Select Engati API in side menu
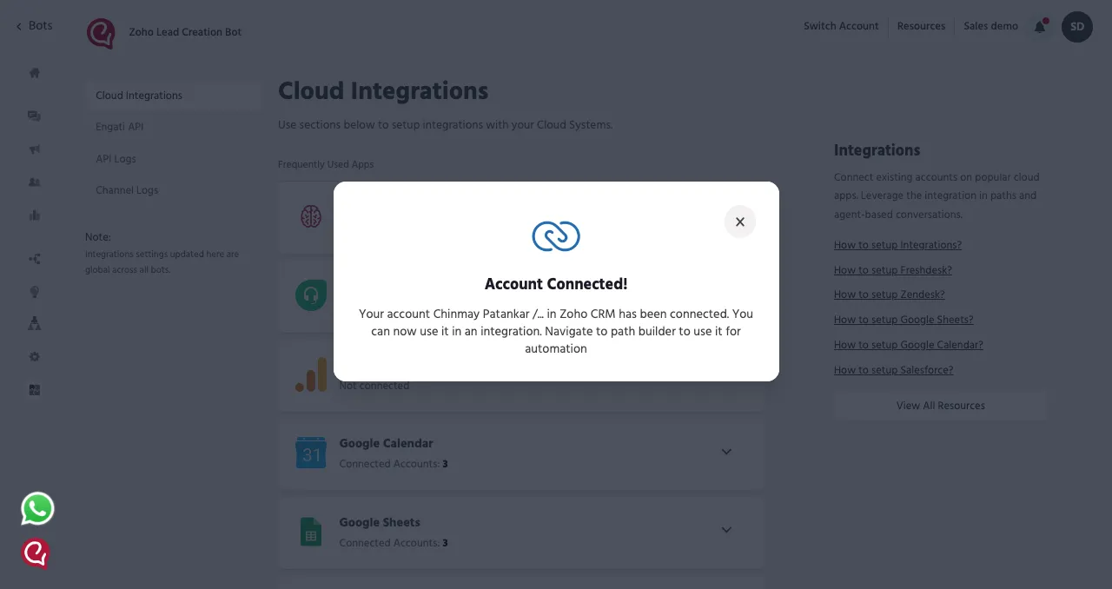The width and height of the screenshot is (1112, 589). (x=120, y=127)
